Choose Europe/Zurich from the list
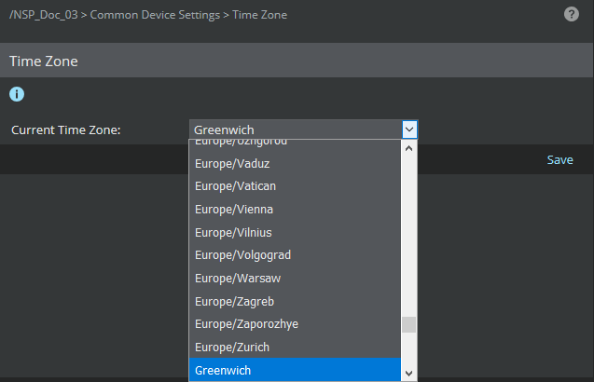Image resolution: width=594 pixels, height=382 pixels. (295, 348)
